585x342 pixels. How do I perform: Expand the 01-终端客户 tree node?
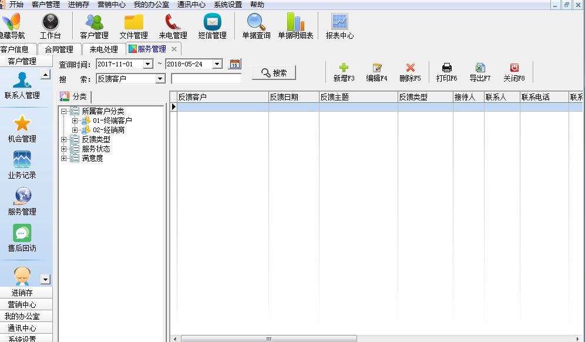pos(75,120)
